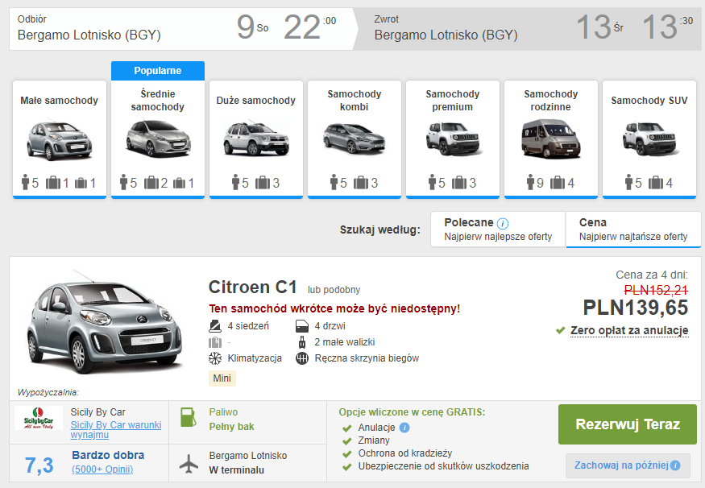
Task: Sort results by Polecane best offers
Action: (x=498, y=230)
